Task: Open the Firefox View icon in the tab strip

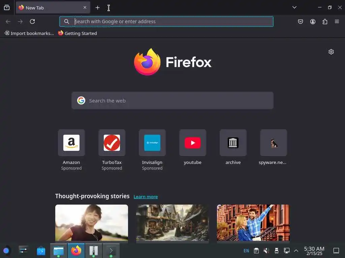Action: point(7,8)
